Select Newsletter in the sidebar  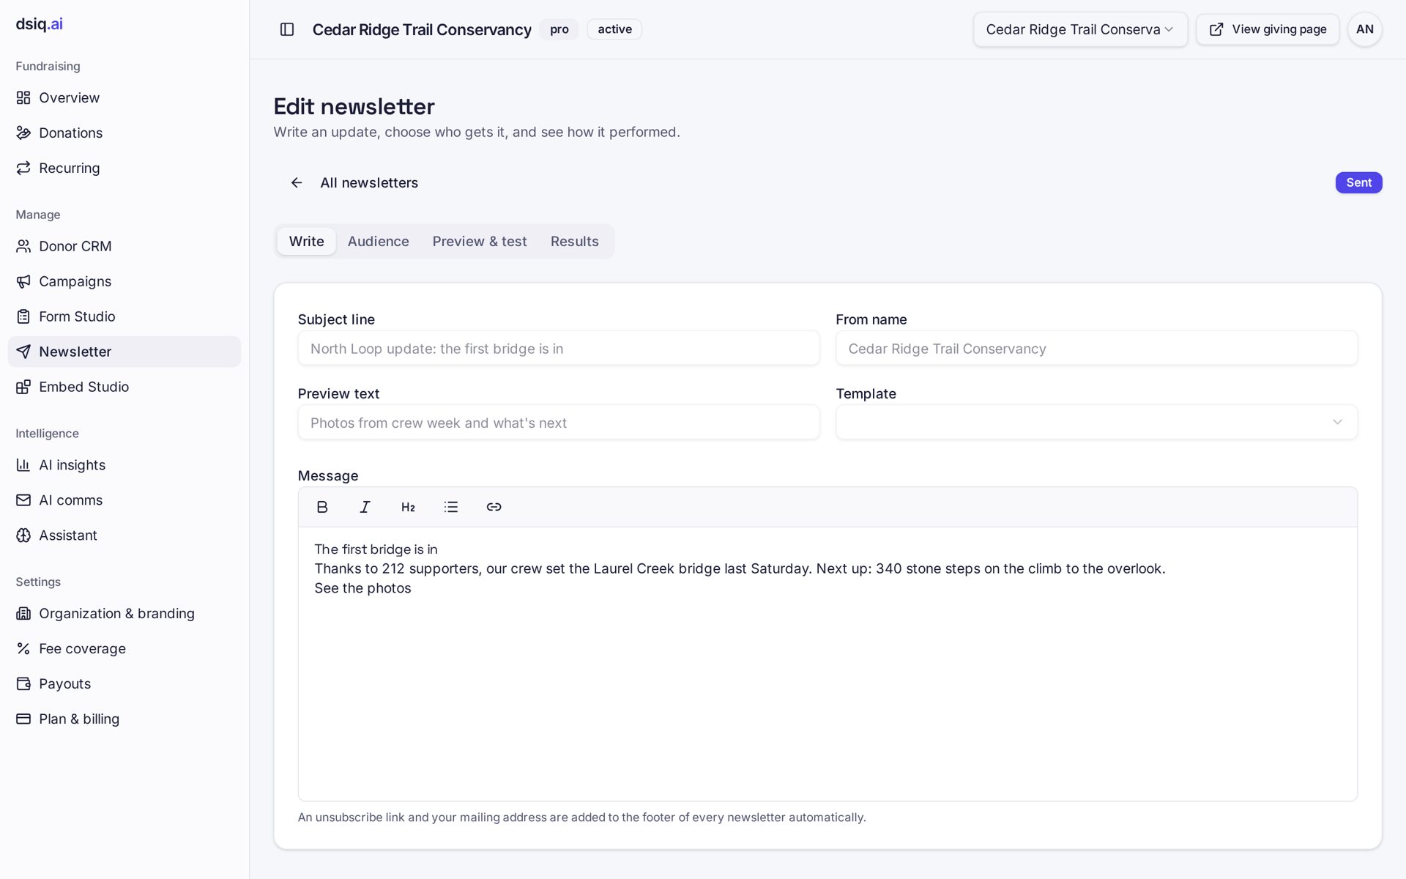[124, 352]
